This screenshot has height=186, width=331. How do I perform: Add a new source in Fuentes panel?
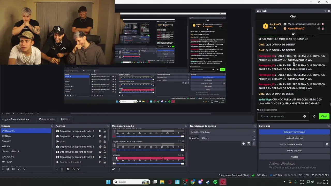tap(57, 169)
